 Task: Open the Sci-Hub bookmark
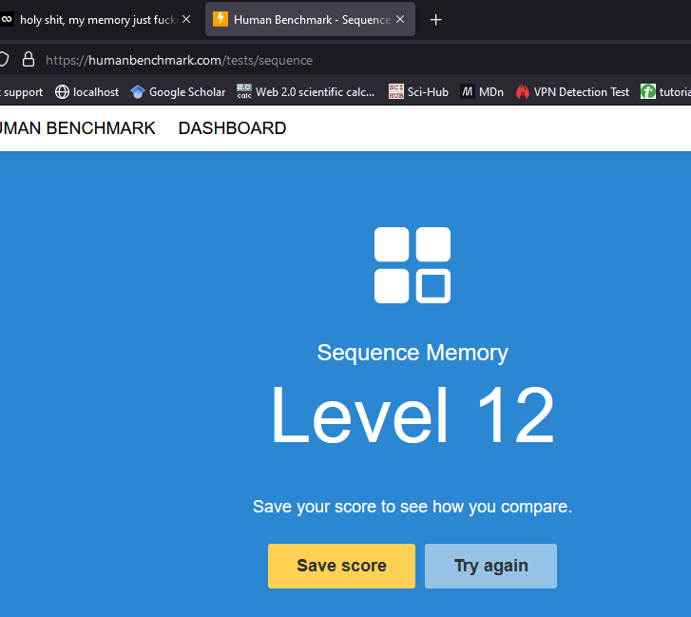tap(418, 92)
